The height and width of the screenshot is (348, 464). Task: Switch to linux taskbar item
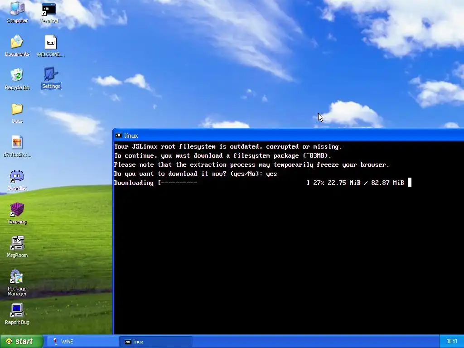tap(156, 342)
